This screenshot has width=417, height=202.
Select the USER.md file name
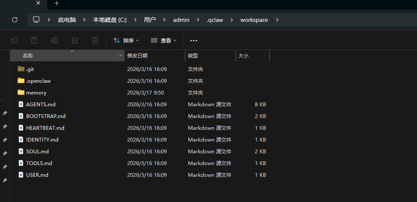37,175
